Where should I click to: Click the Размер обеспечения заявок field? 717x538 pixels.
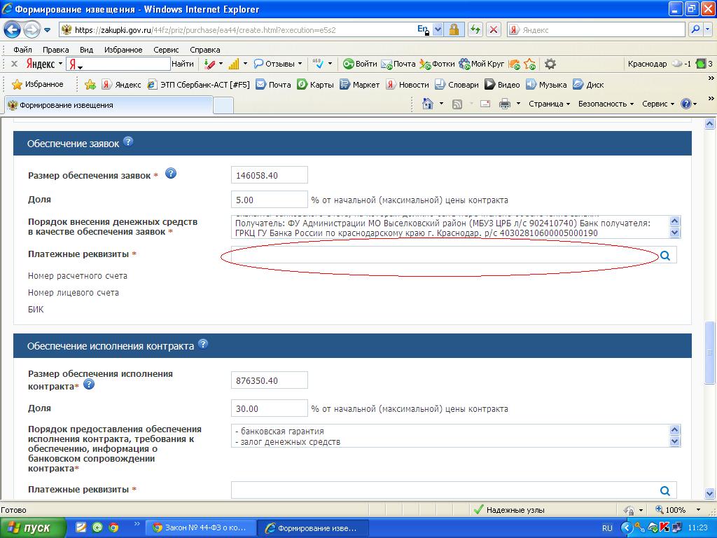pyautogui.click(x=270, y=175)
